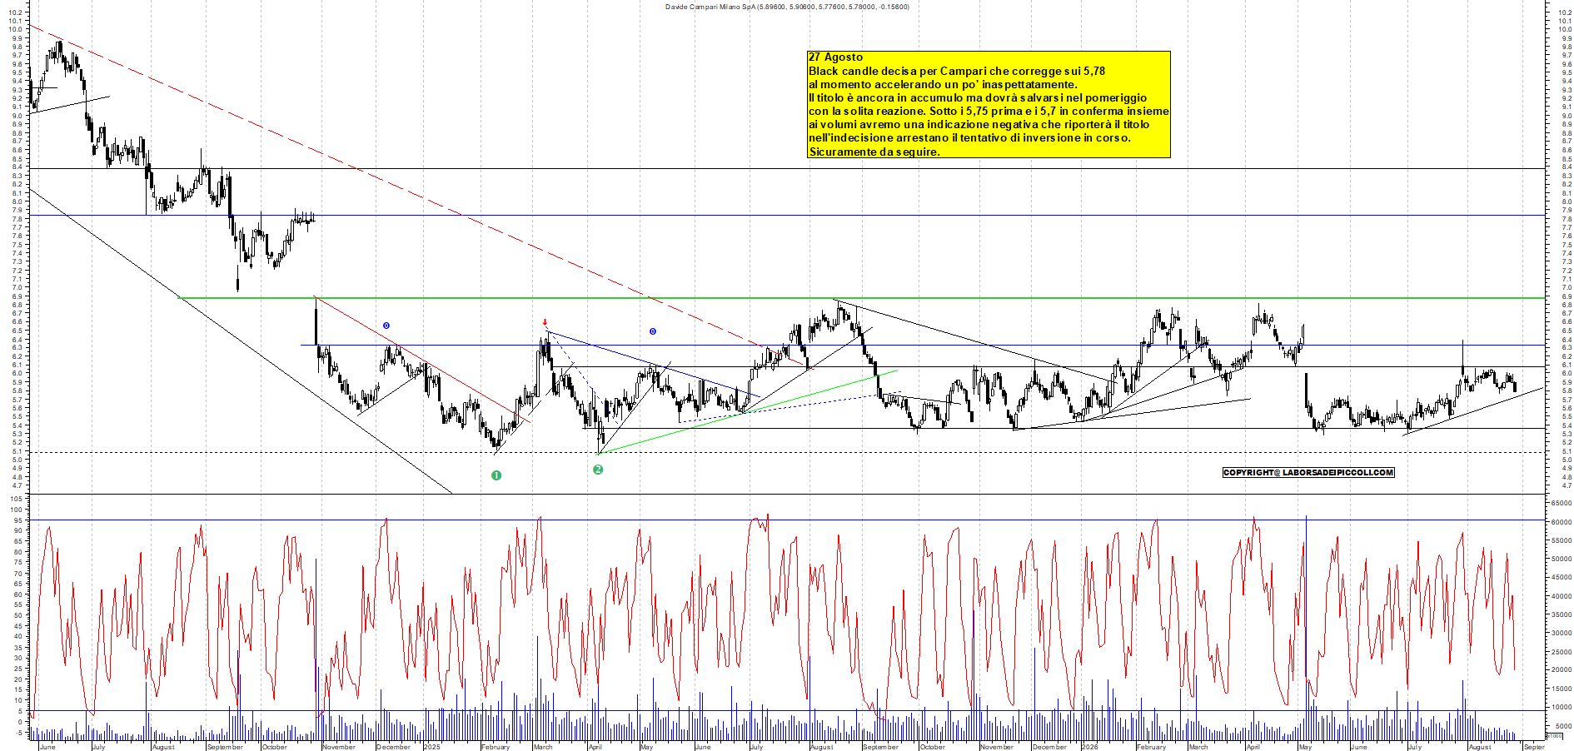Click "10.2" on the left price axis
1574x751 pixels.
click(16, 12)
